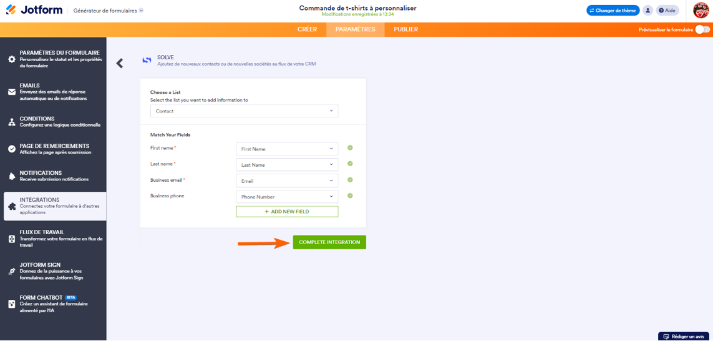The width and height of the screenshot is (713, 341).
Task: Switch to the PUBLIER tab
Action: click(405, 29)
